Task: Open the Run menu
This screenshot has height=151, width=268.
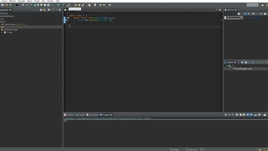Action: tap(44, 1)
